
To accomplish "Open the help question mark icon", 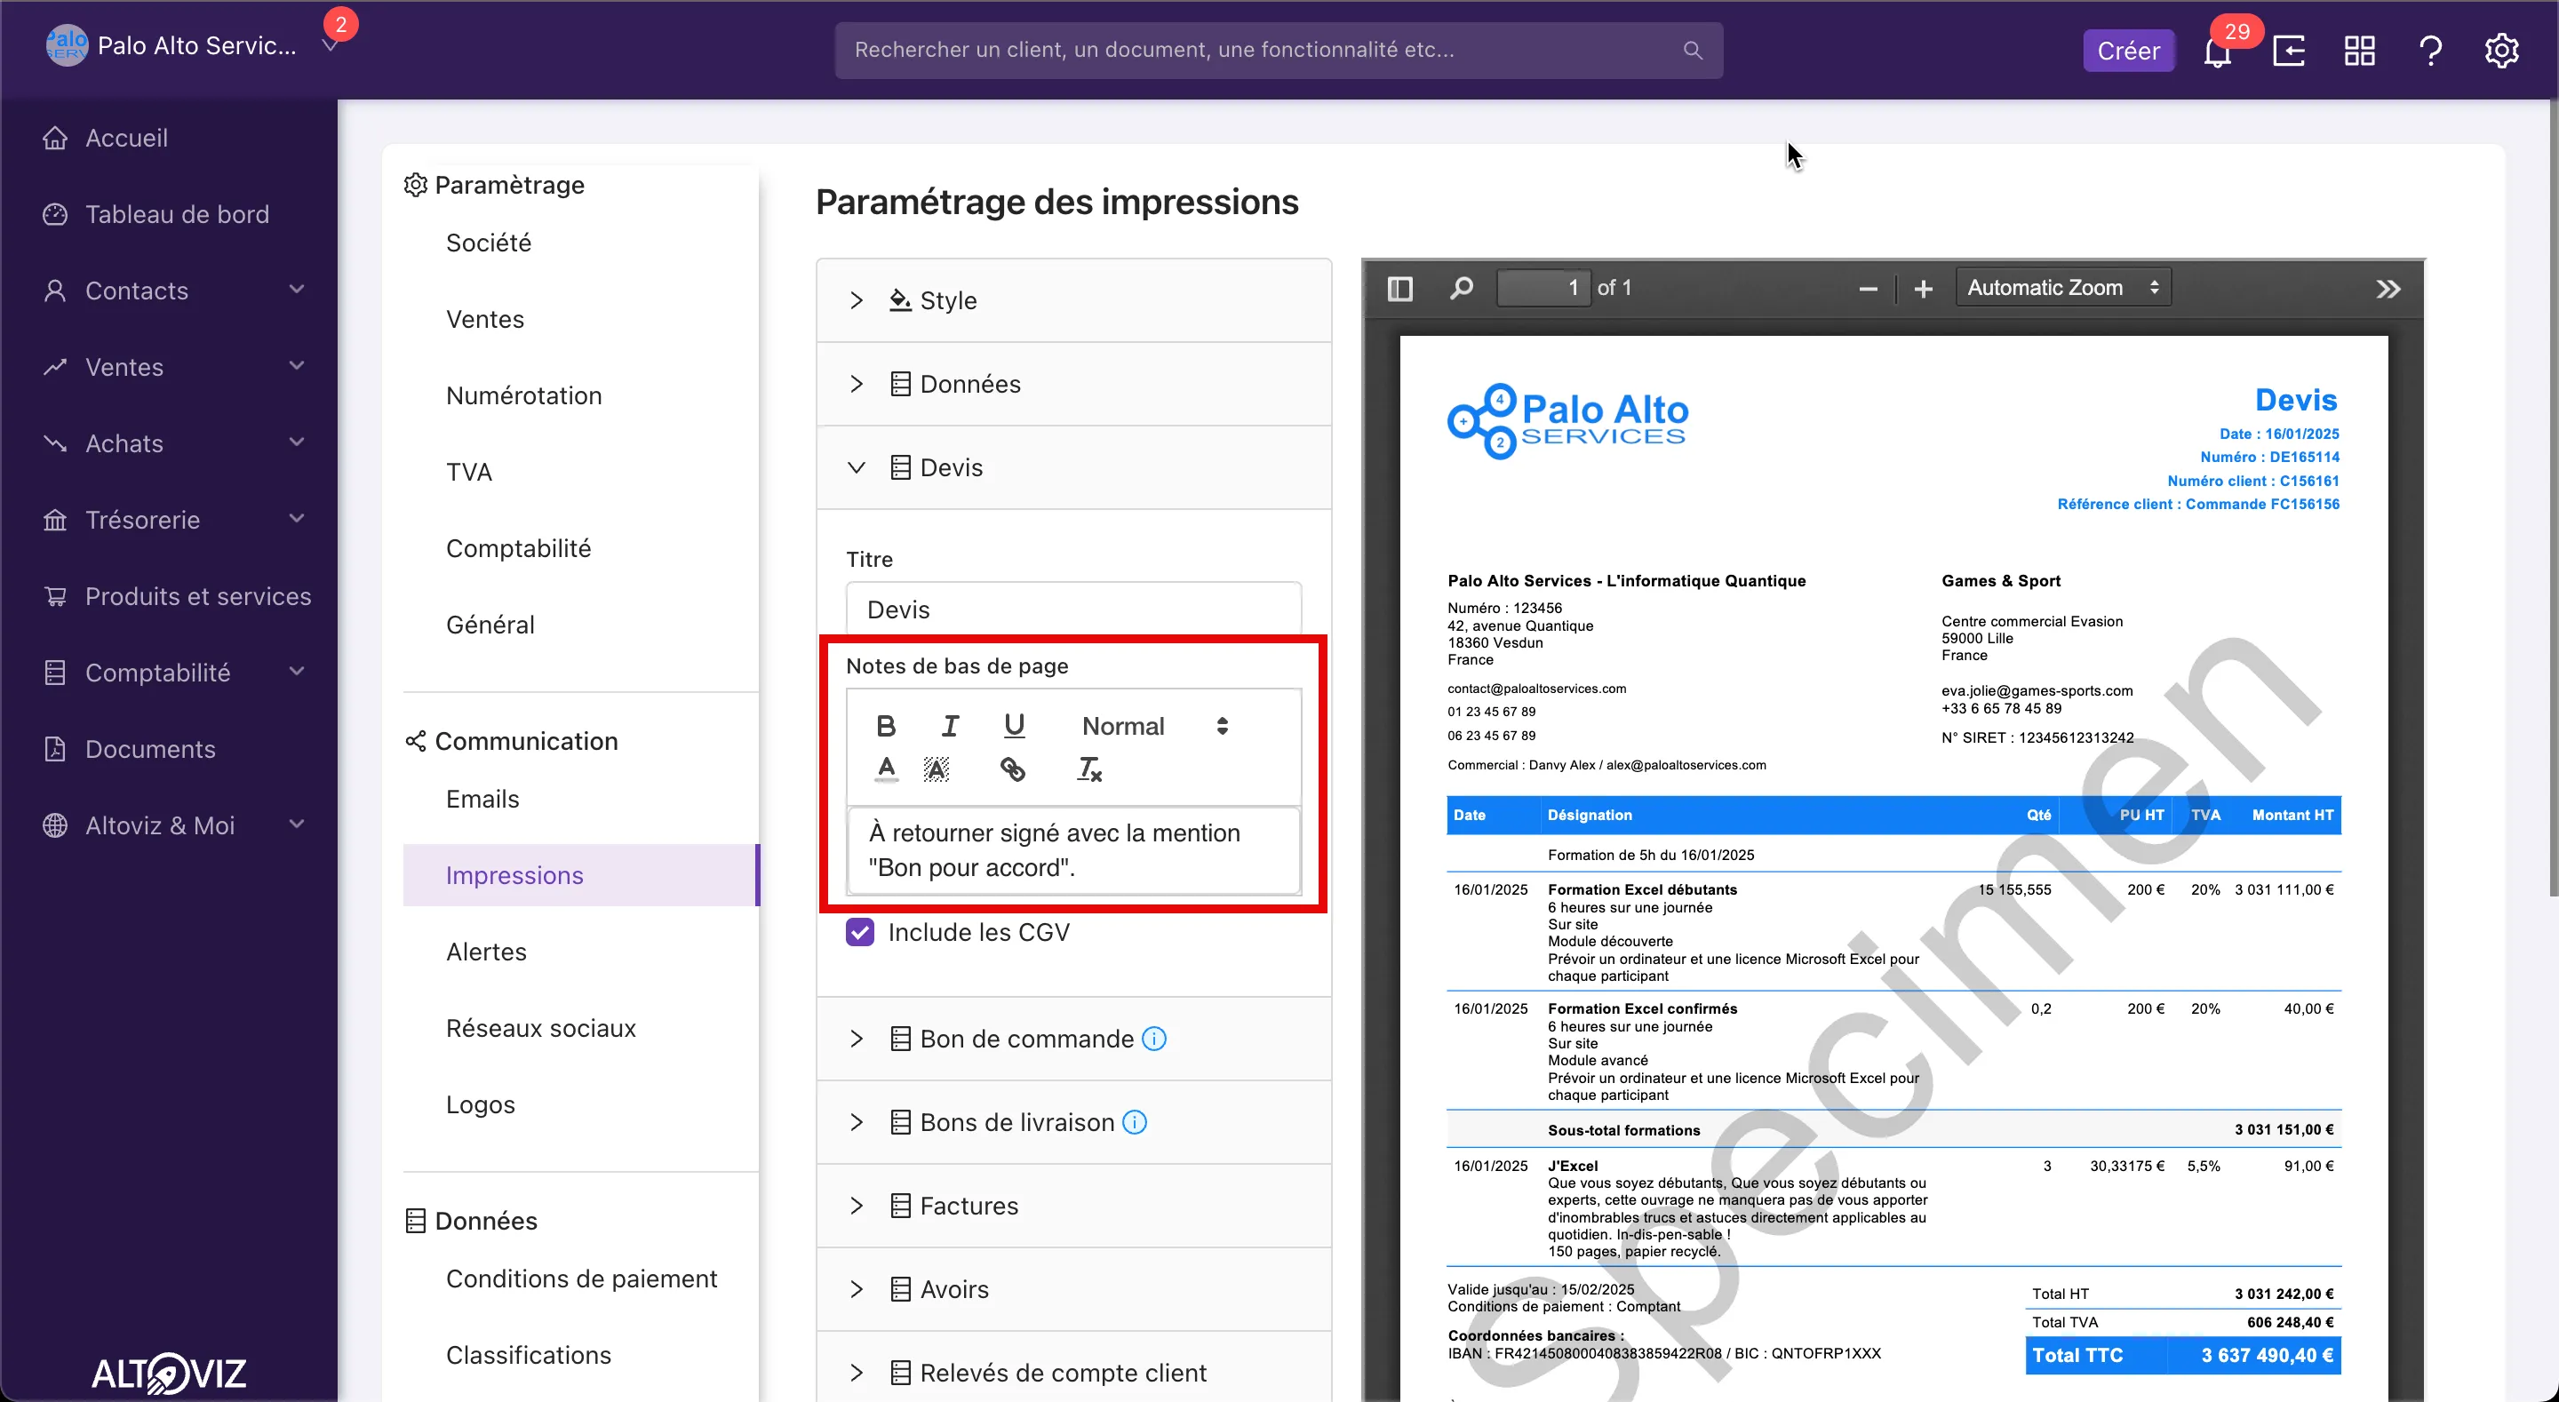I will 2431,51.
